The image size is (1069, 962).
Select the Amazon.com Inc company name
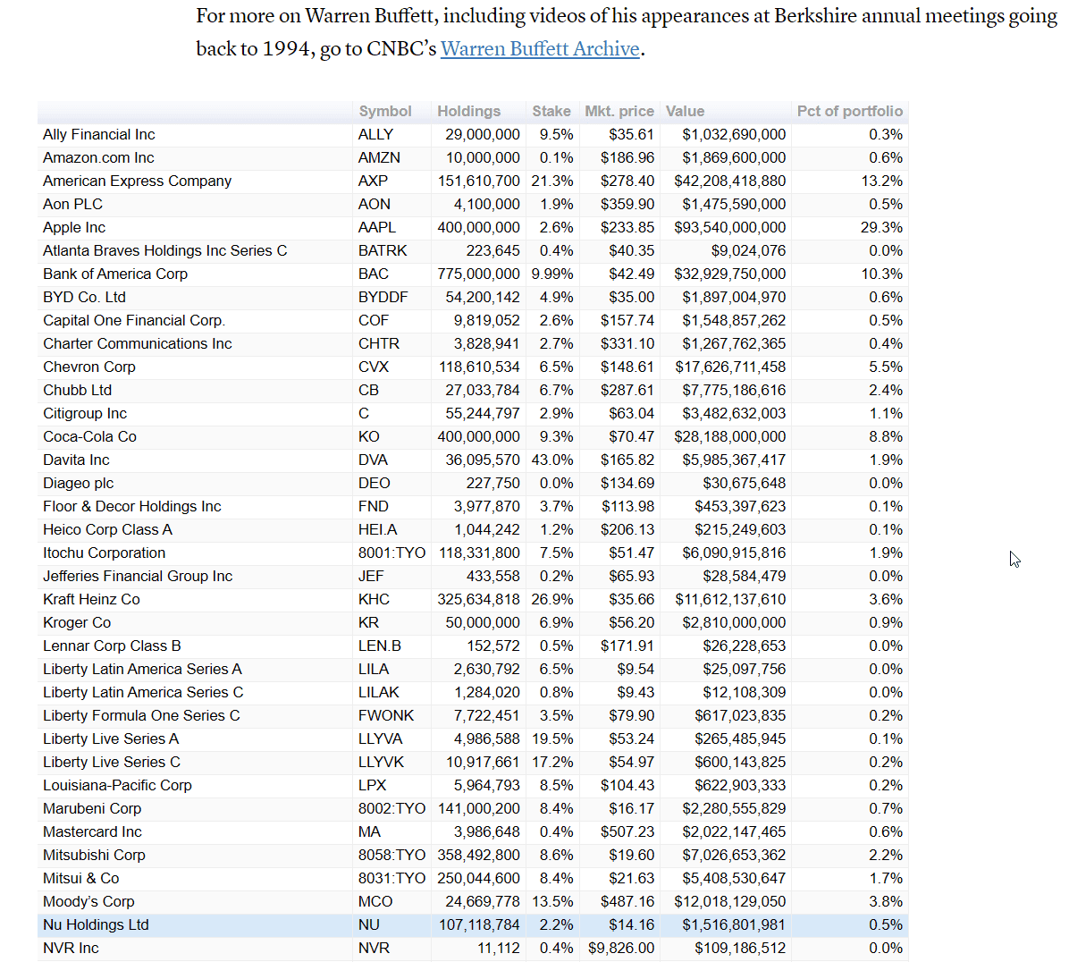pyautogui.click(x=98, y=158)
